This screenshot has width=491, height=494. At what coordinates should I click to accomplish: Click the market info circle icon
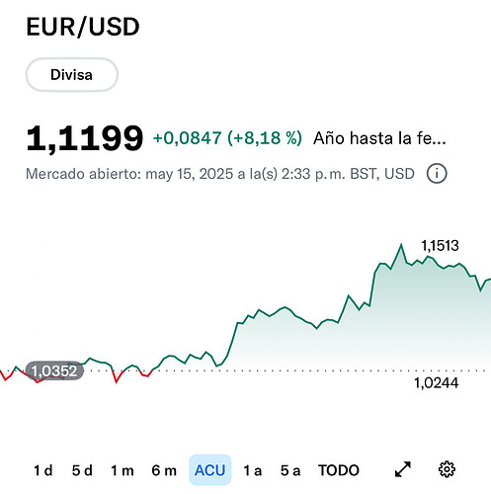point(437,174)
